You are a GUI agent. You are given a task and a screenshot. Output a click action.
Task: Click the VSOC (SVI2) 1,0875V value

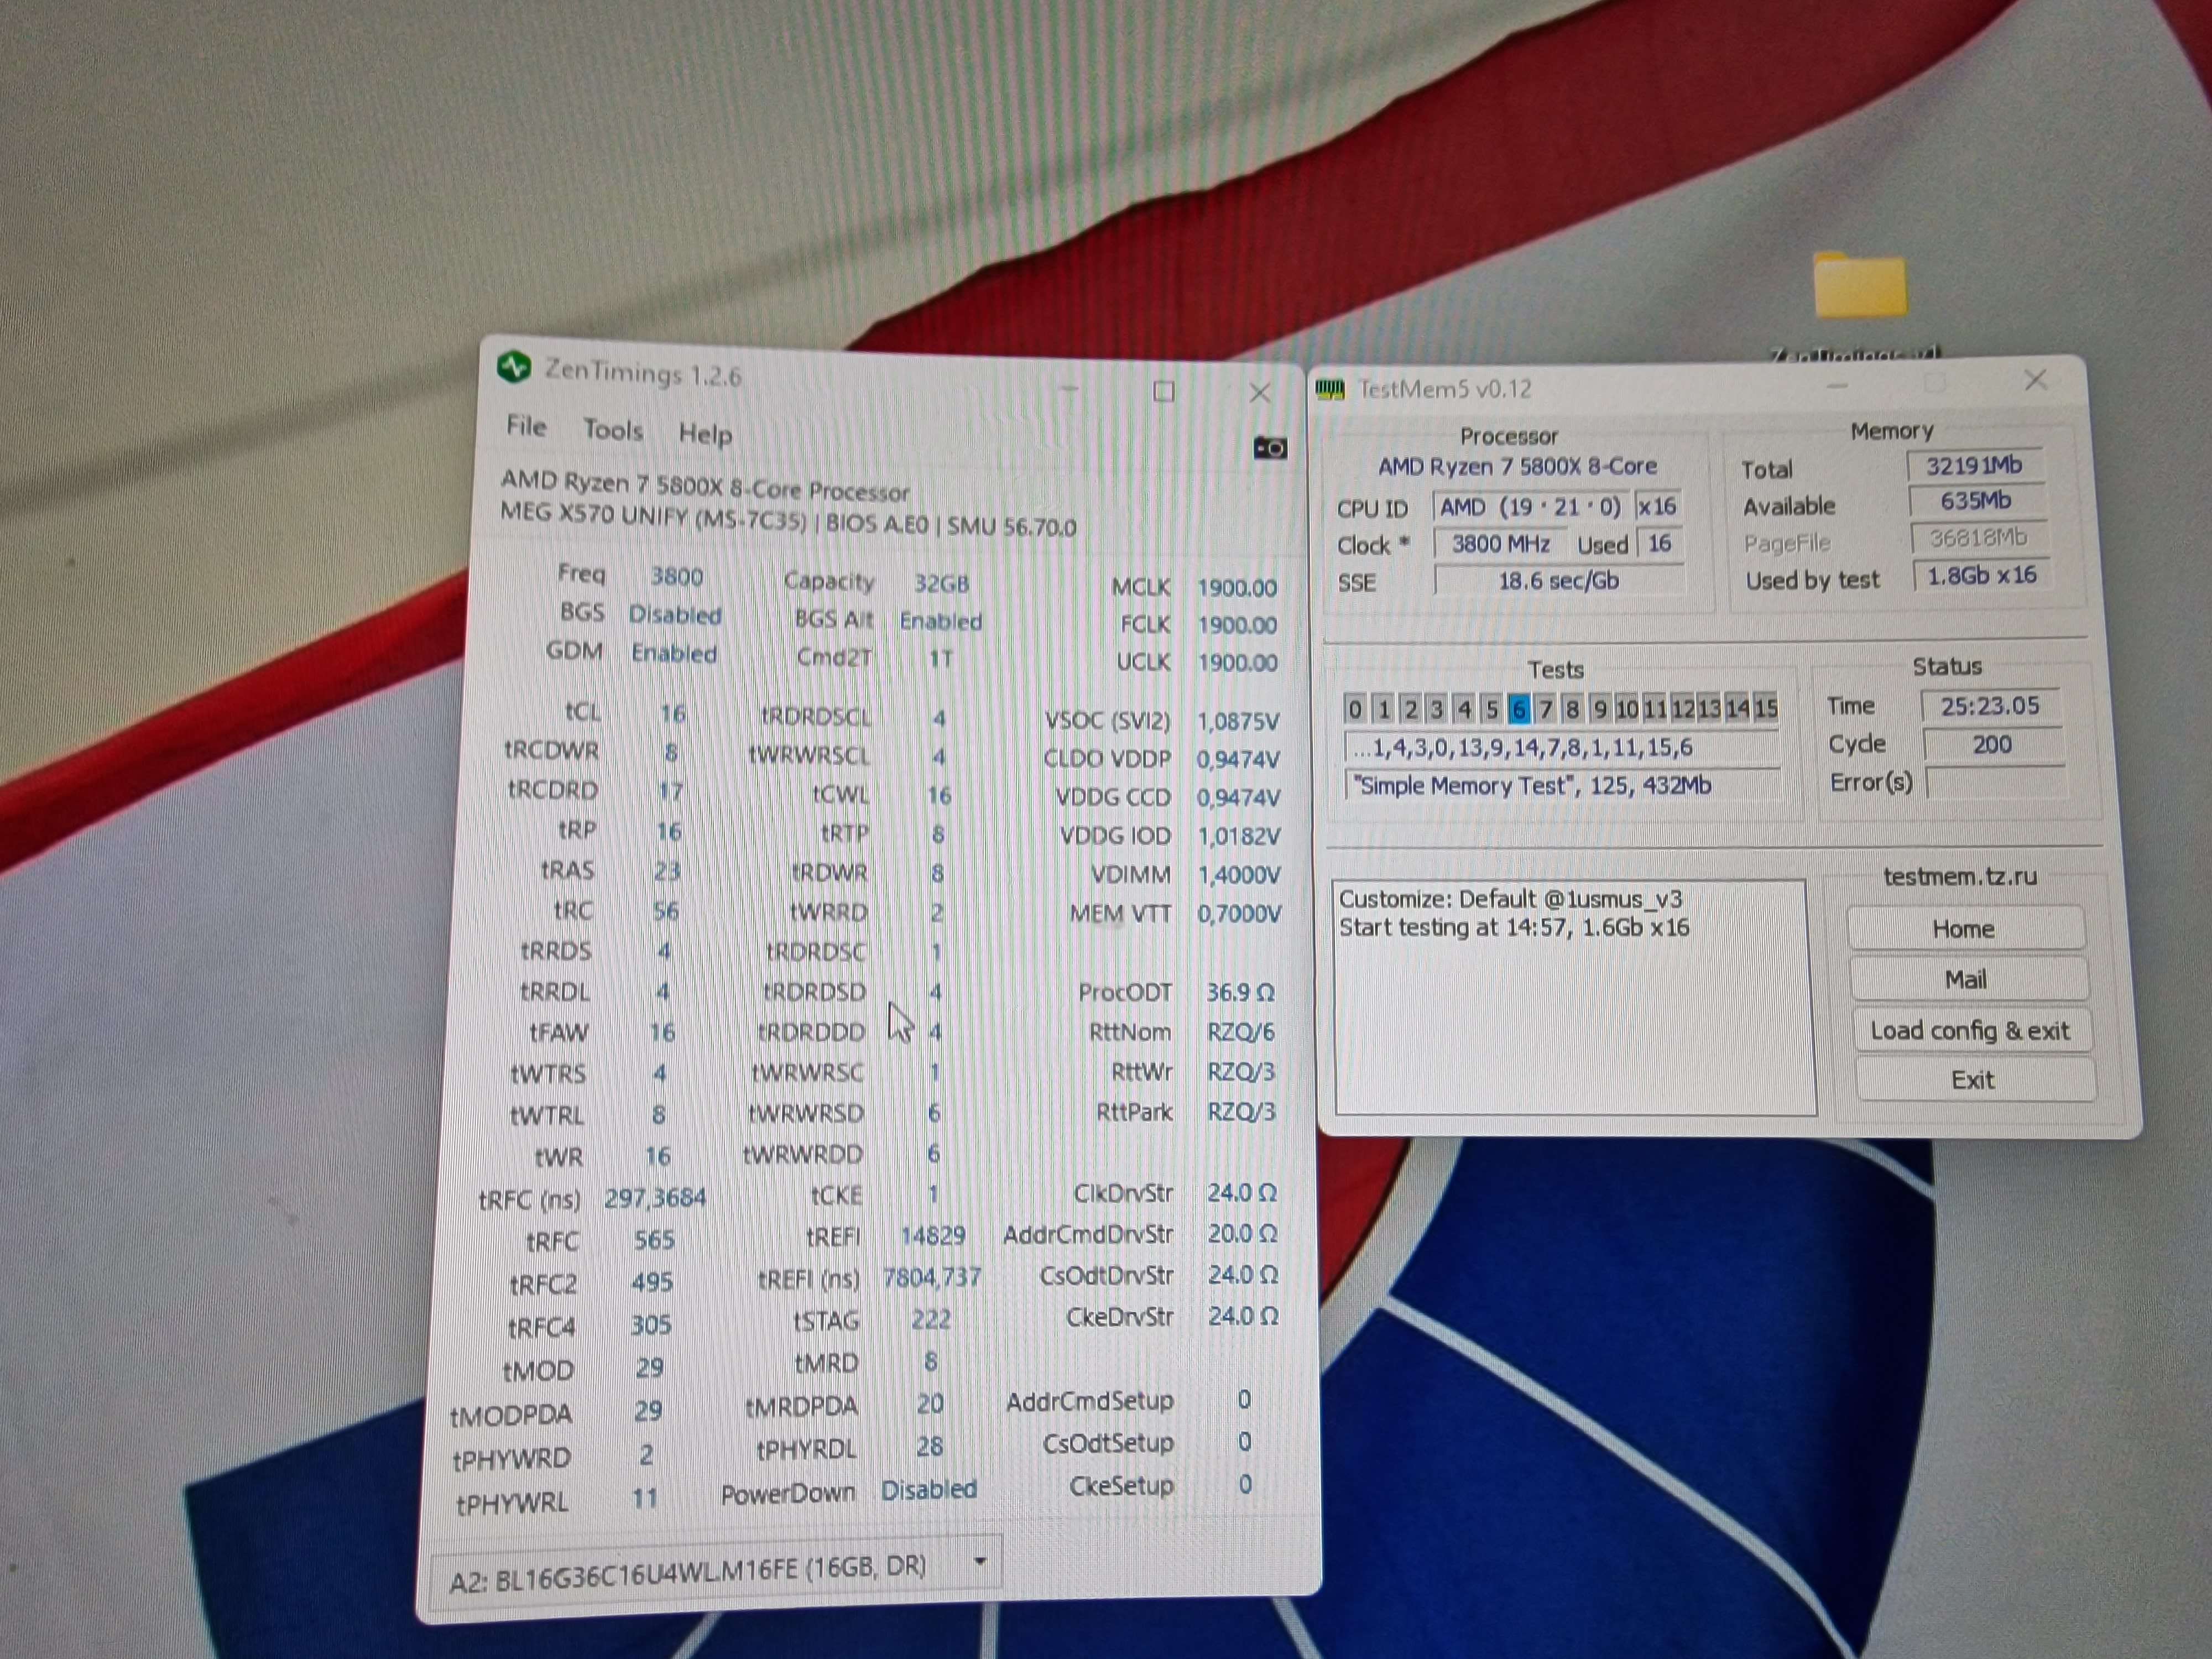point(1238,721)
